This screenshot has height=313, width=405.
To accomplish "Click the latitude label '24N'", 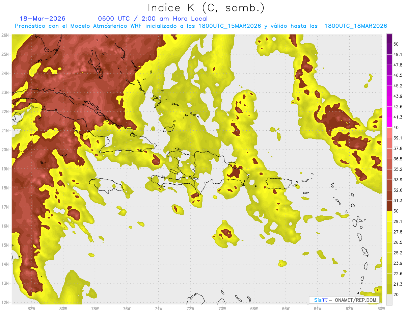I will click(5, 73).
